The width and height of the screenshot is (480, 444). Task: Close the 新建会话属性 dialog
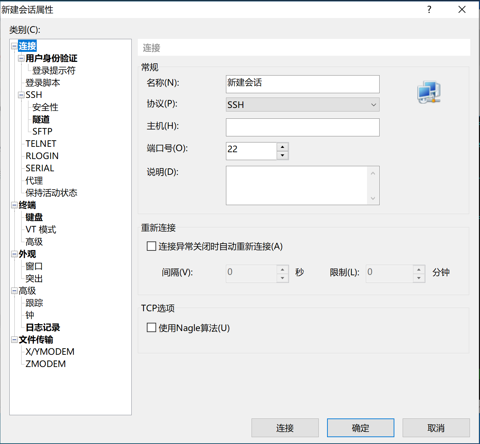pyautogui.click(x=462, y=10)
